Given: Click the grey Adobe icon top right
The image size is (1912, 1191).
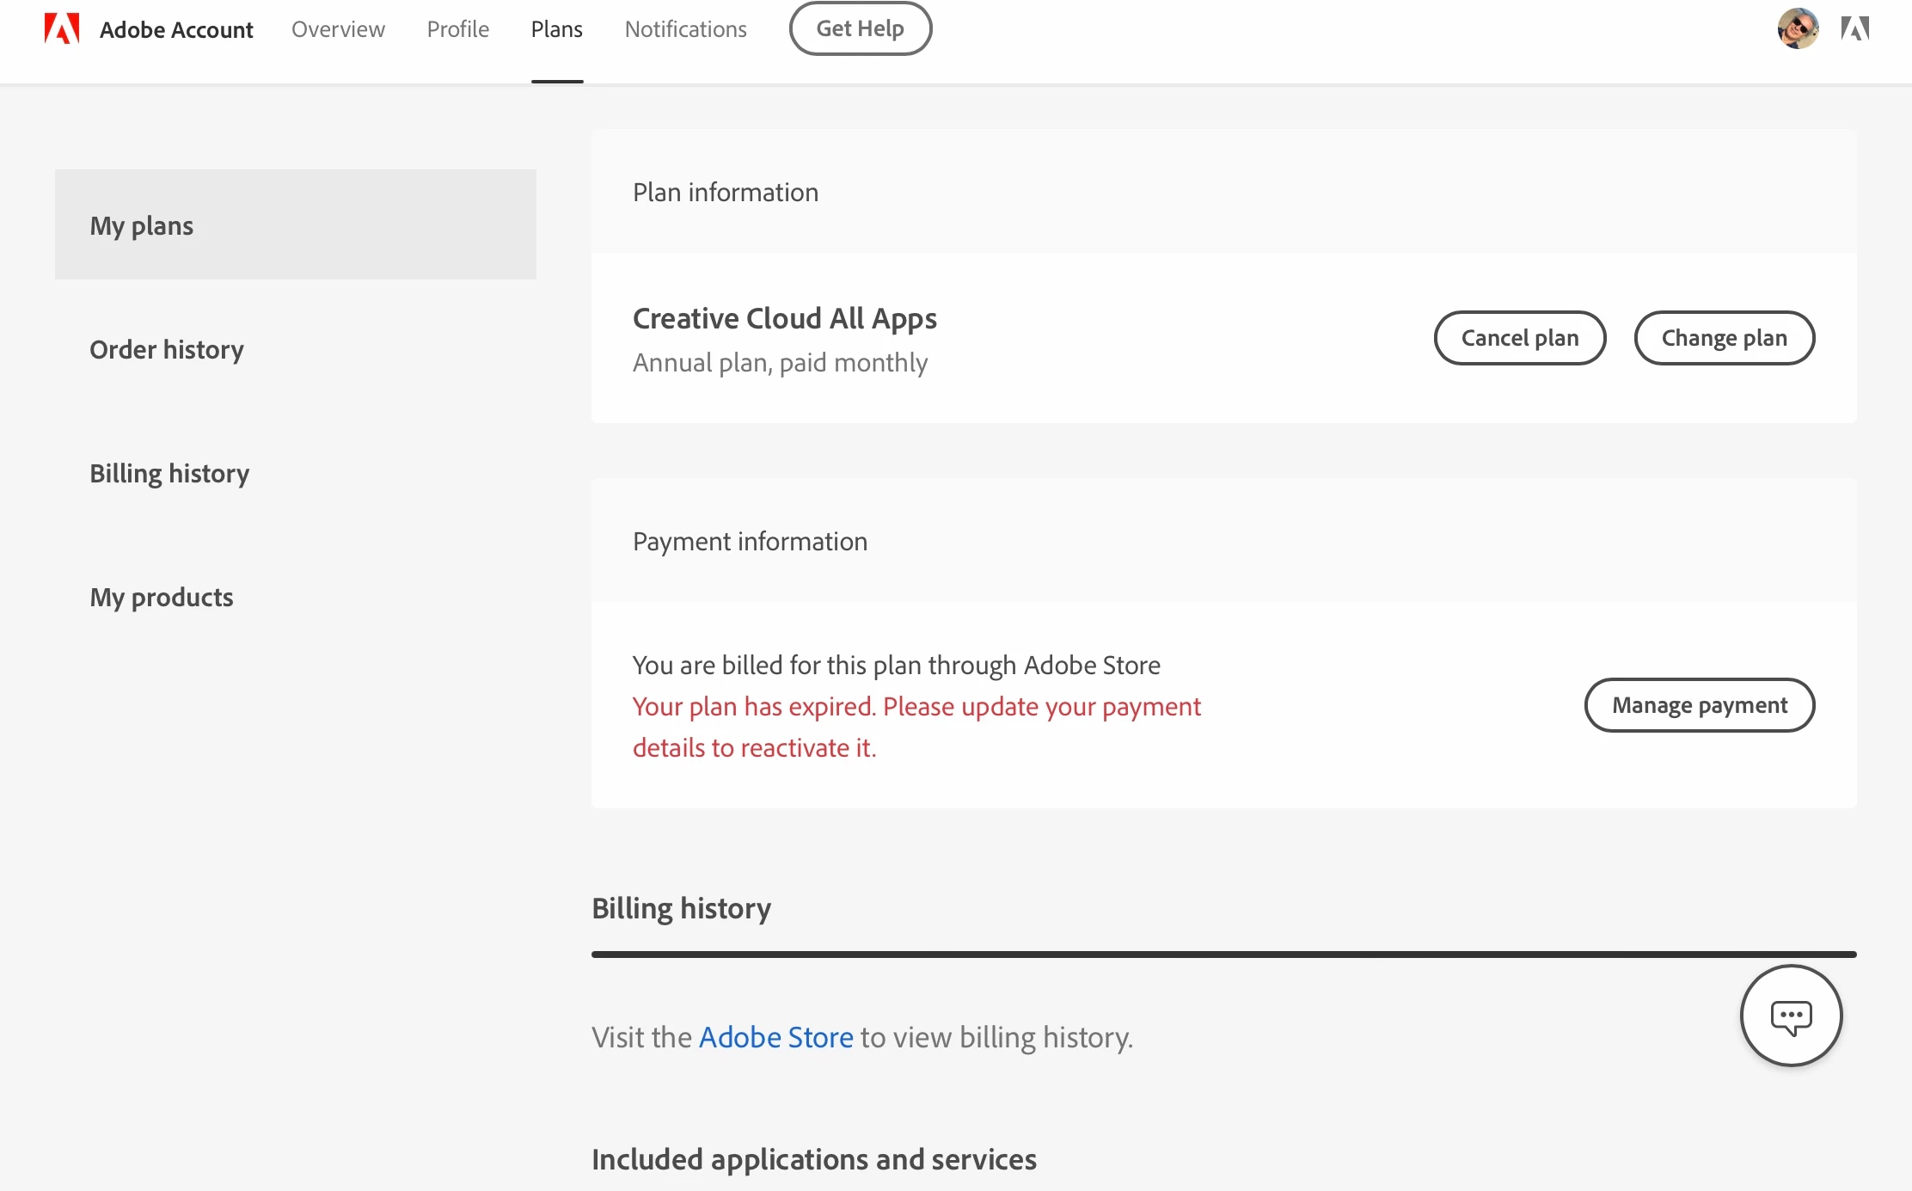Looking at the screenshot, I should (x=1854, y=29).
